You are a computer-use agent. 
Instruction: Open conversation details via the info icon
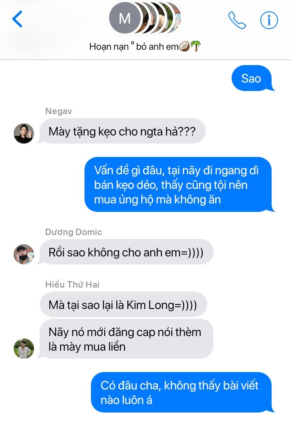pyautogui.click(x=269, y=20)
